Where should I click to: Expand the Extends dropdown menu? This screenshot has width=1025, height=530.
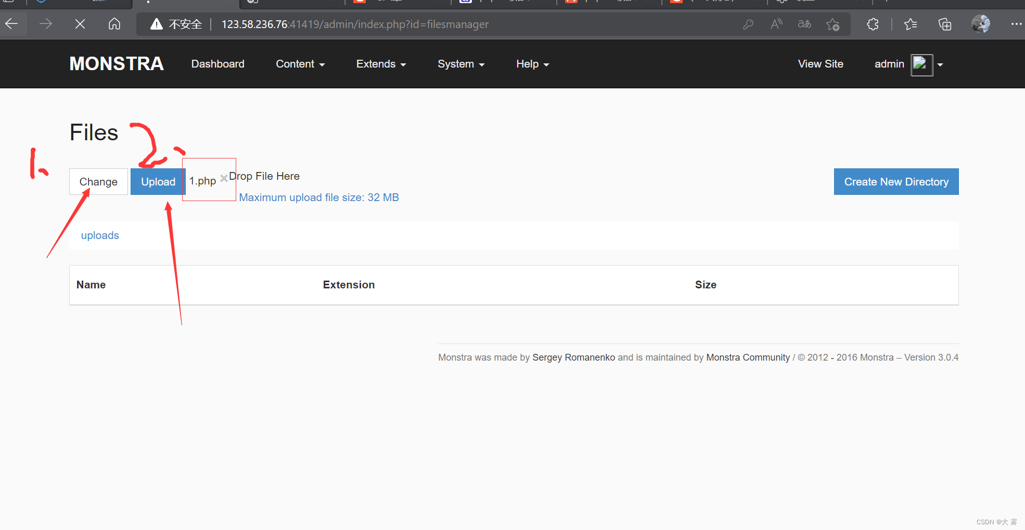pos(381,64)
